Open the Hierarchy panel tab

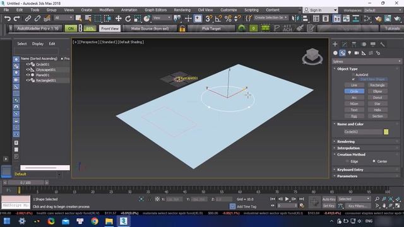pyautogui.click(x=354, y=44)
